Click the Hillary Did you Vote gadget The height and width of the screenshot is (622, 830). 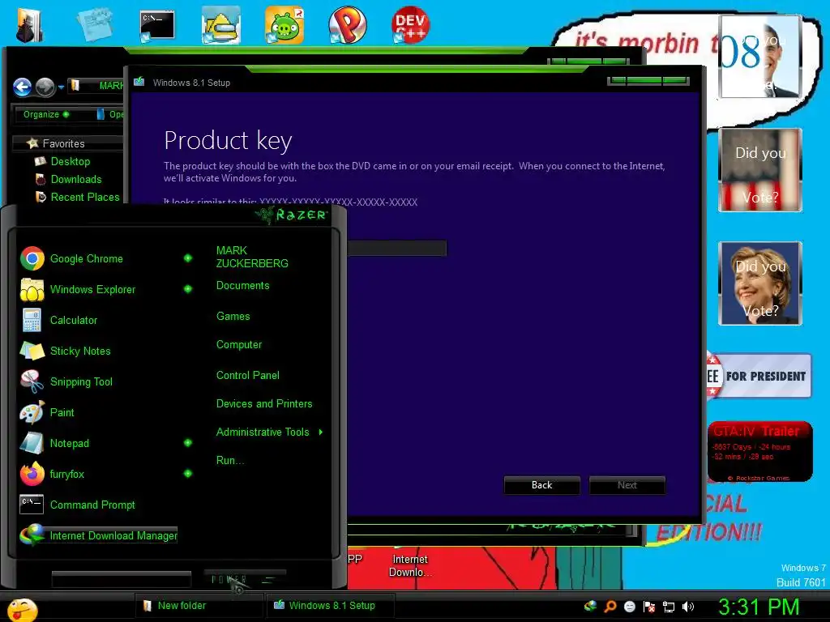pyautogui.click(x=760, y=283)
